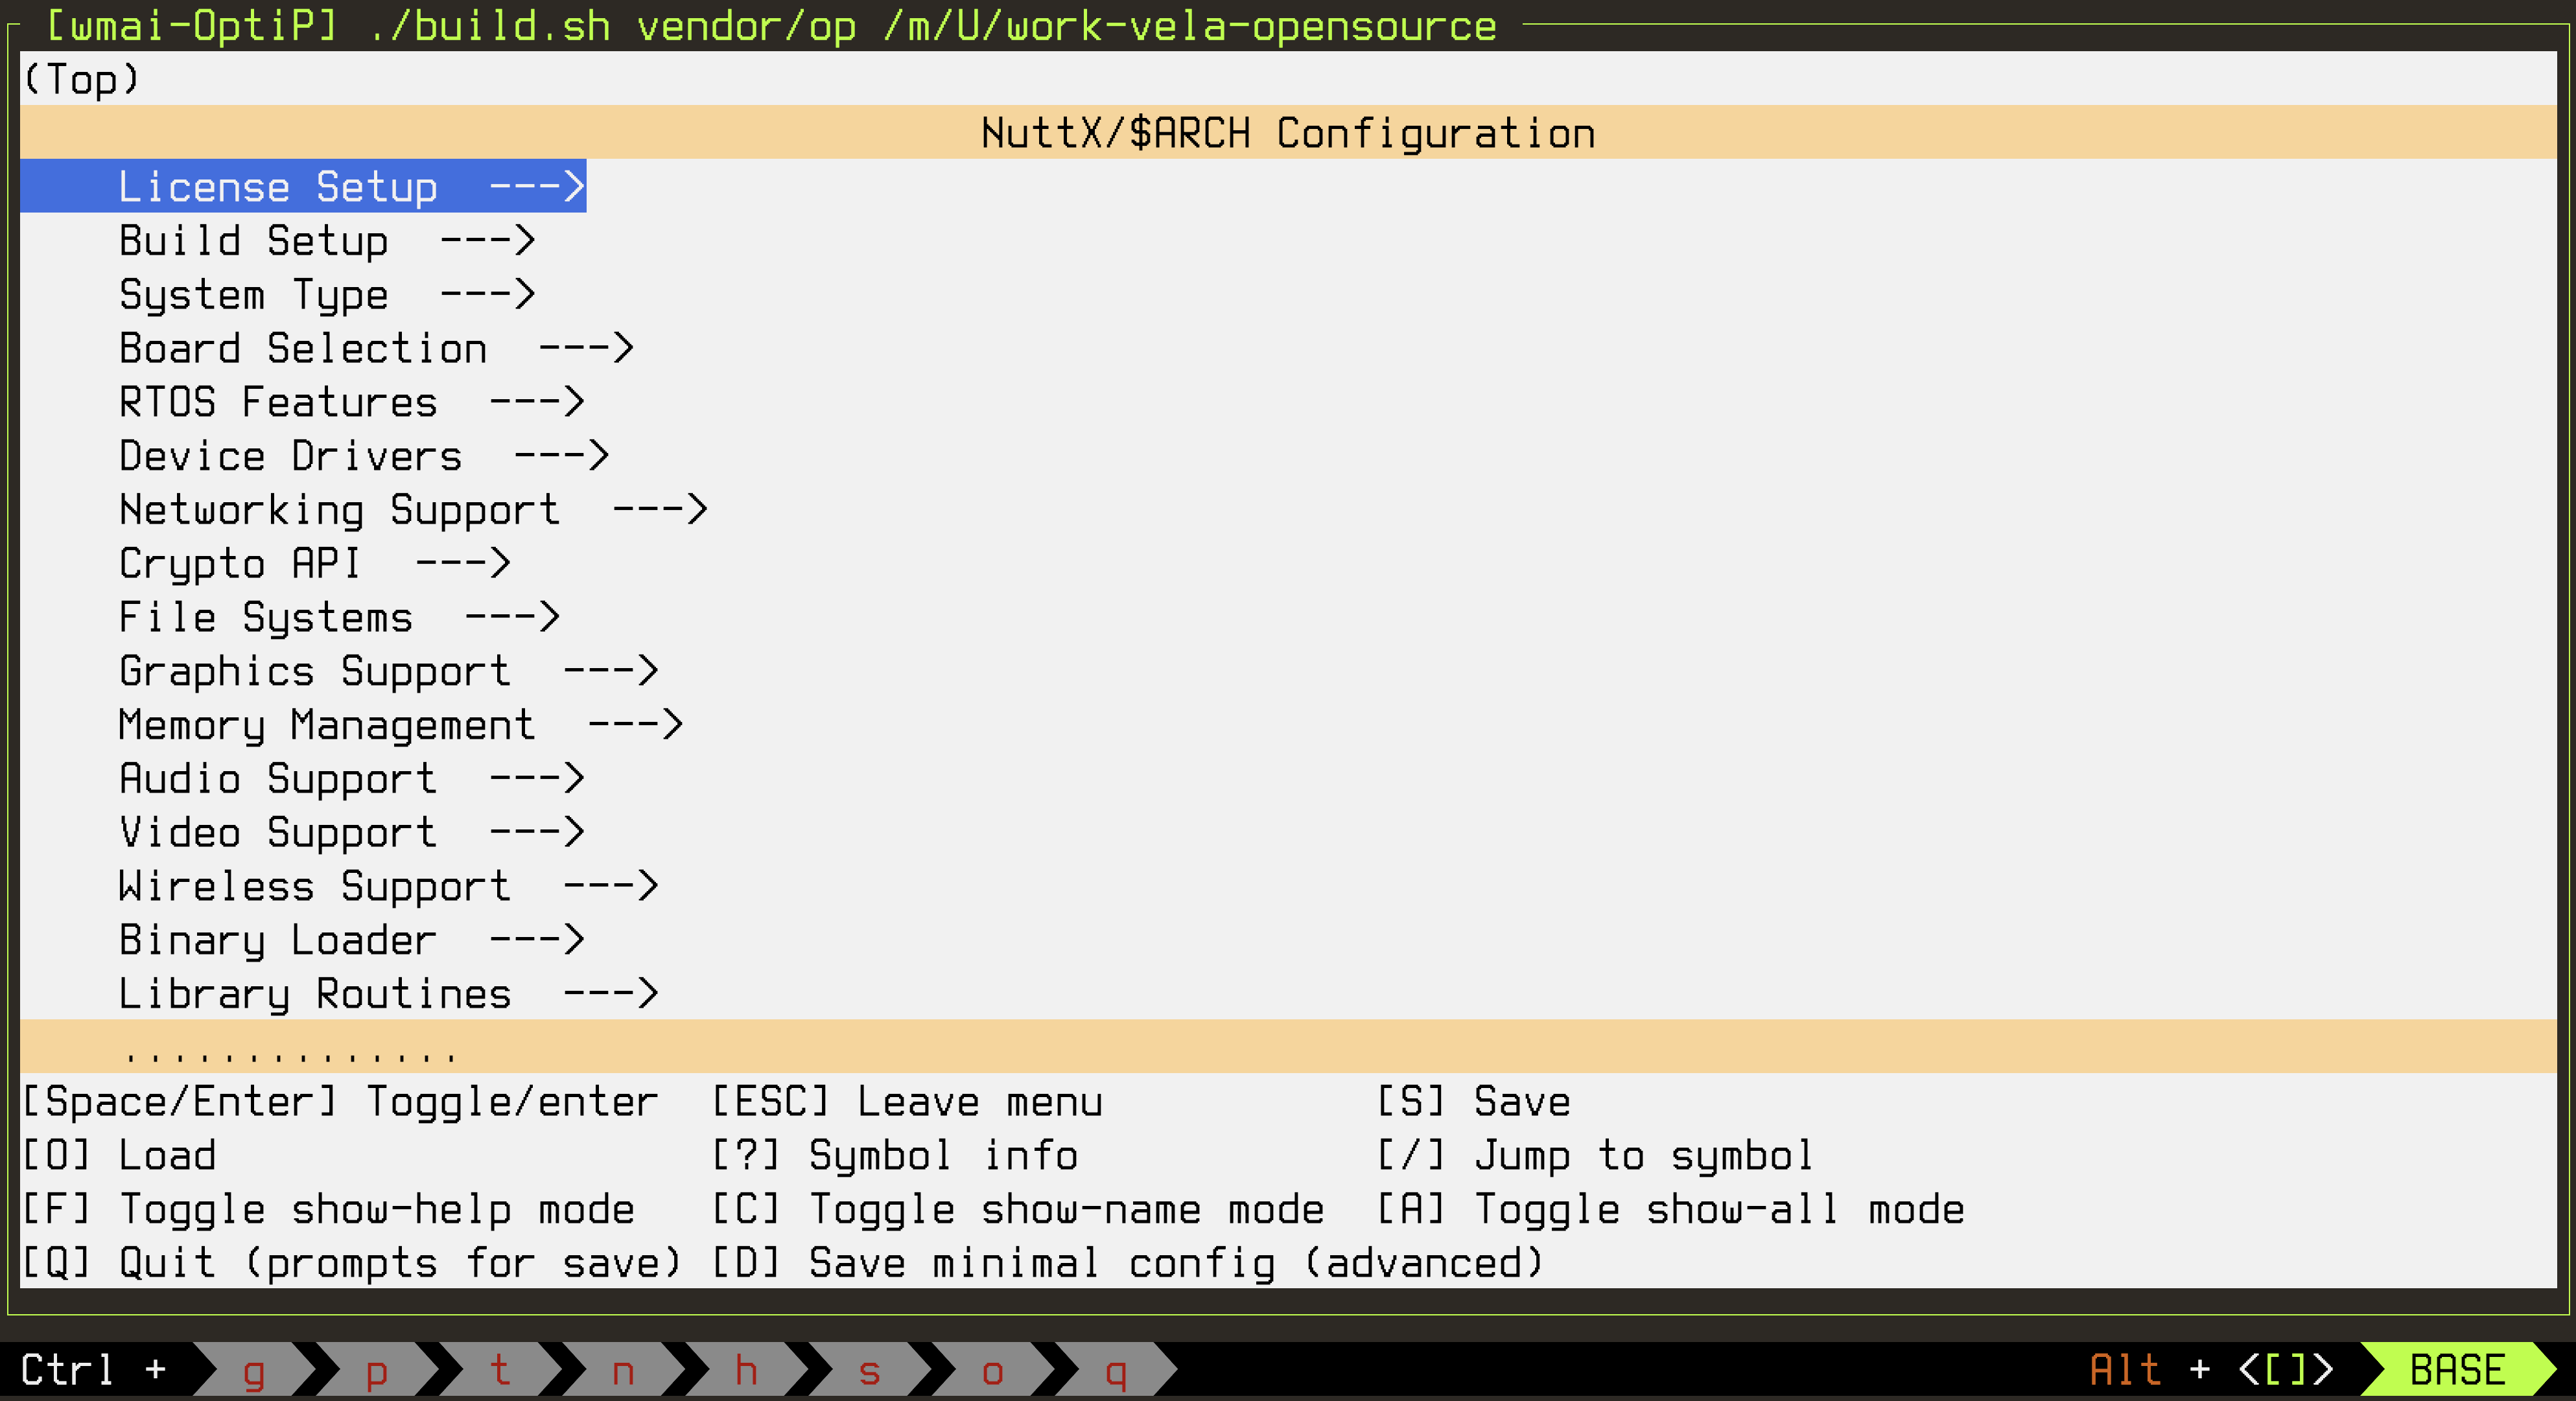Click the 'o' key segment in status bar
2576x1401 pixels.
click(x=992, y=1370)
